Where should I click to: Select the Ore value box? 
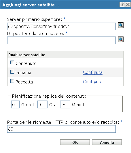pos(43,105)
